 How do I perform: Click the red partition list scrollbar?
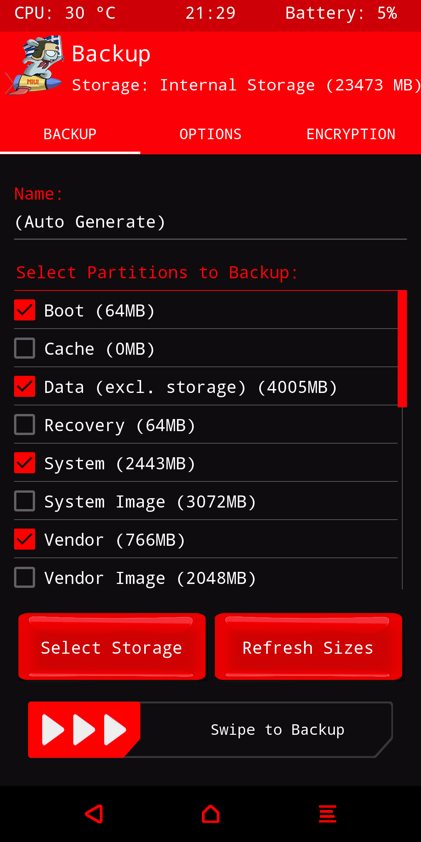point(402,349)
